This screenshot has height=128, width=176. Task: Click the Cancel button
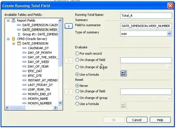137,120
